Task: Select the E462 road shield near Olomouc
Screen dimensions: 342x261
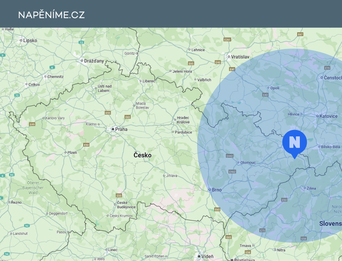Action: (231, 171)
